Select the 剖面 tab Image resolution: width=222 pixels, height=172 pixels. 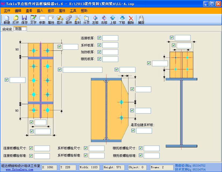tap(20, 29)
